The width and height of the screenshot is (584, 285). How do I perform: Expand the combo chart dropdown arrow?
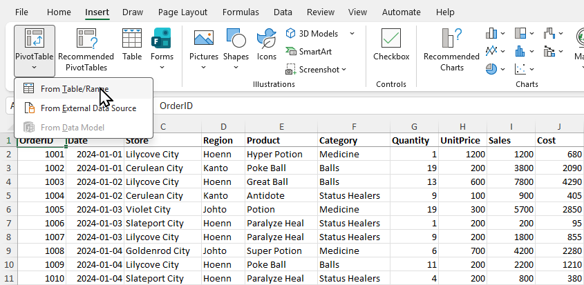tap(561, 51)
